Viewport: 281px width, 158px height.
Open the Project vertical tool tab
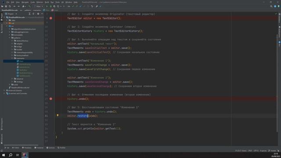pos(2,17)
